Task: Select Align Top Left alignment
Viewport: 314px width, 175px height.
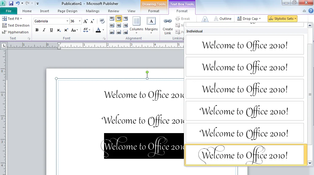Action: 112,19
